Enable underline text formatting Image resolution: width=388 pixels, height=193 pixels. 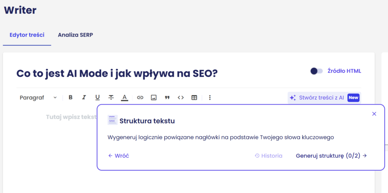pyautogui.click(x=97, y=97)
